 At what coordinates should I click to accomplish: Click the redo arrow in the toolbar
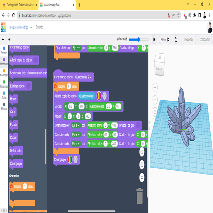click(x=10, y=40)
